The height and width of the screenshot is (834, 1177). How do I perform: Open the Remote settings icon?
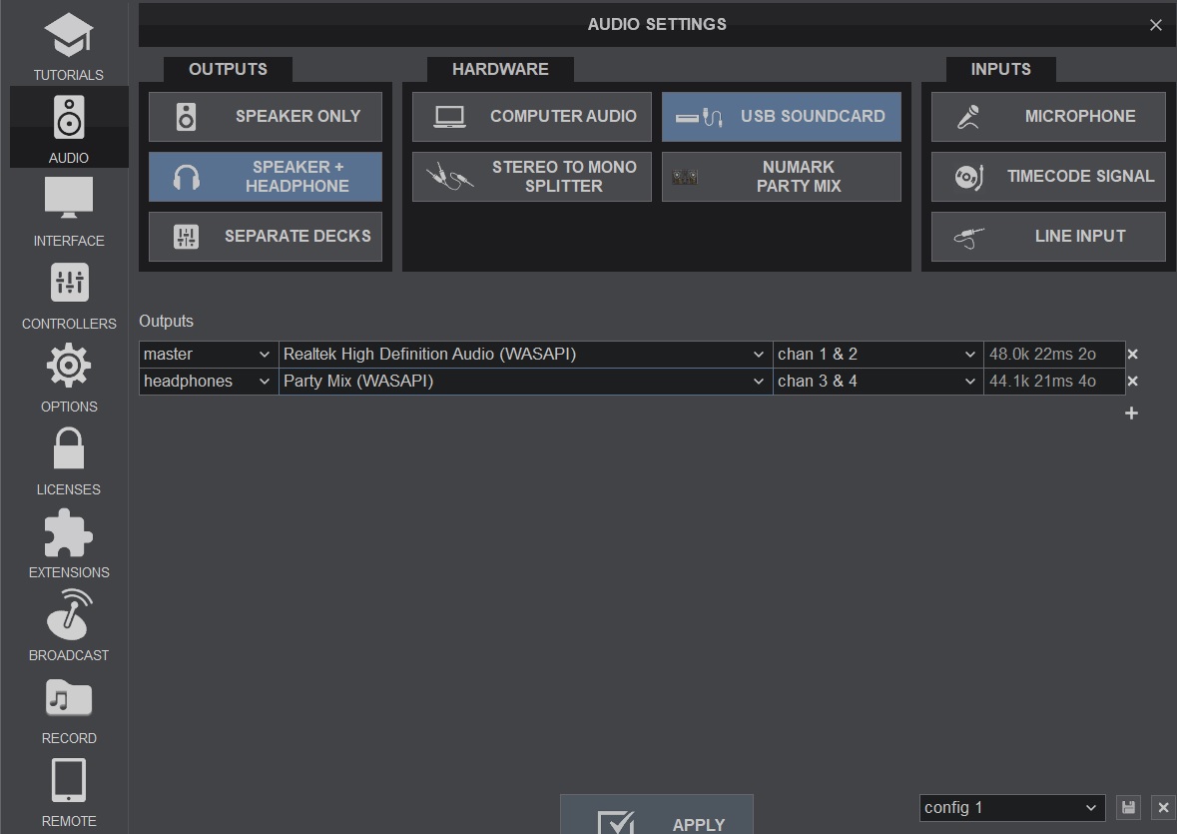click(68, 781)
